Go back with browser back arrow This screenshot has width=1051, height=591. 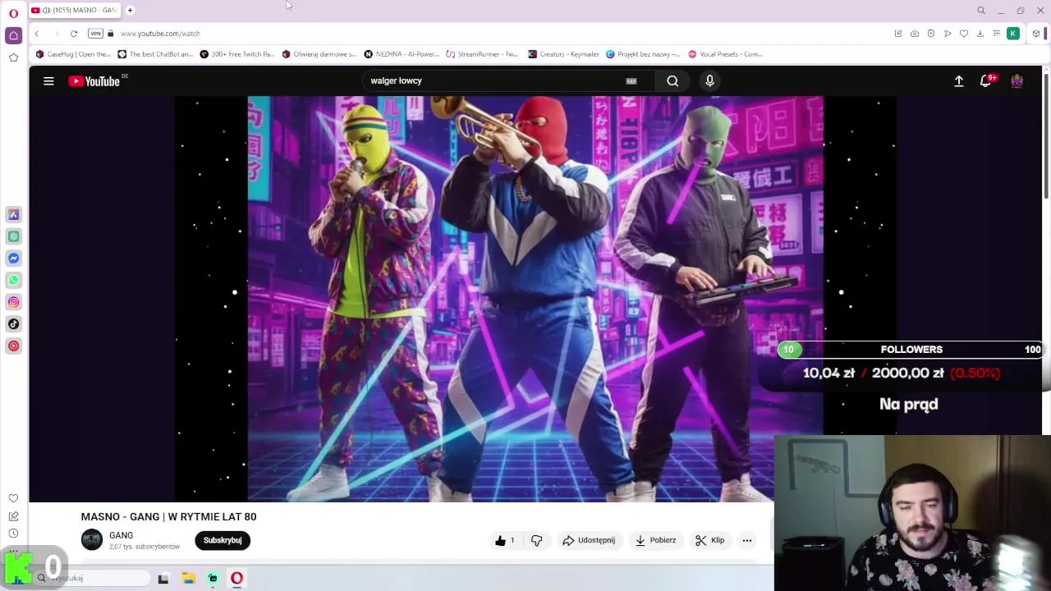[x=36, y=34]
